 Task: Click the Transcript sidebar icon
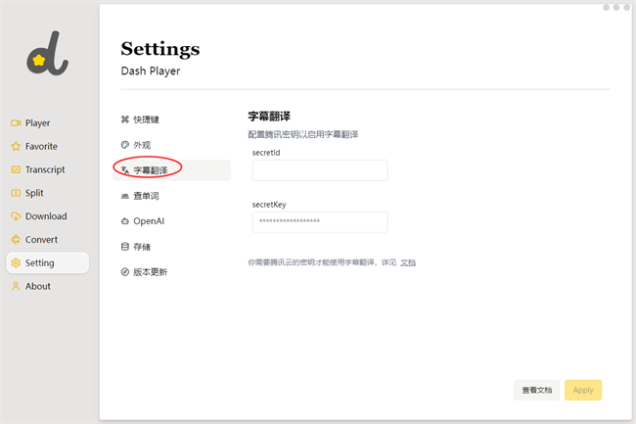pos(16,169)
